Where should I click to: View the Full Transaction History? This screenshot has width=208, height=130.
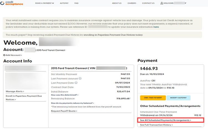[156, 125]
